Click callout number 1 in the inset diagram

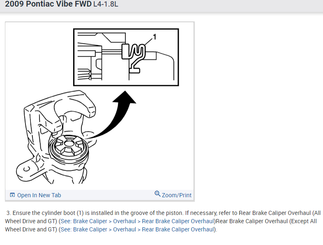[155, 37]
